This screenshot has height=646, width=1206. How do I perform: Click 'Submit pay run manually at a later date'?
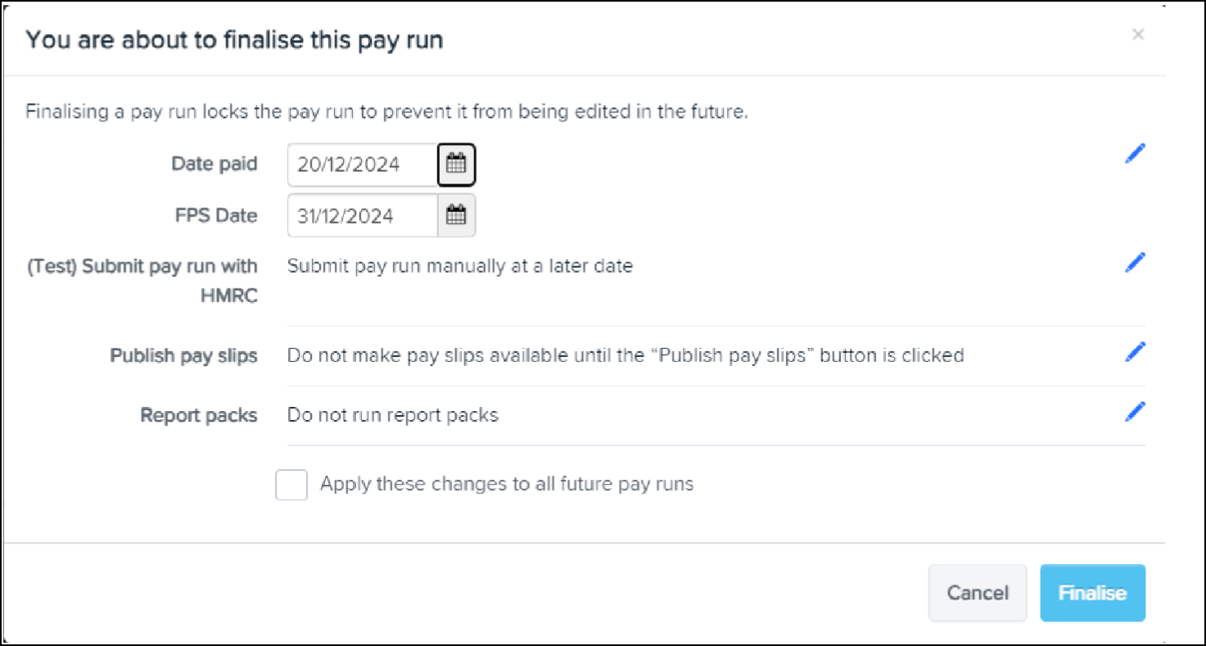tap(459, 266)
